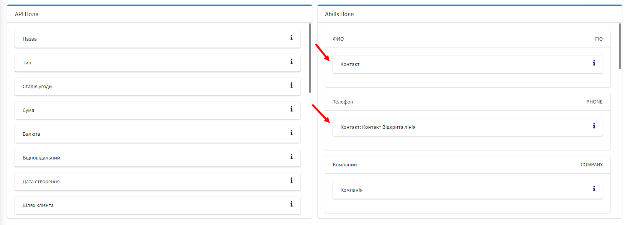Select the Назва API field card
The image size is (628, 225).
point(153,39)
